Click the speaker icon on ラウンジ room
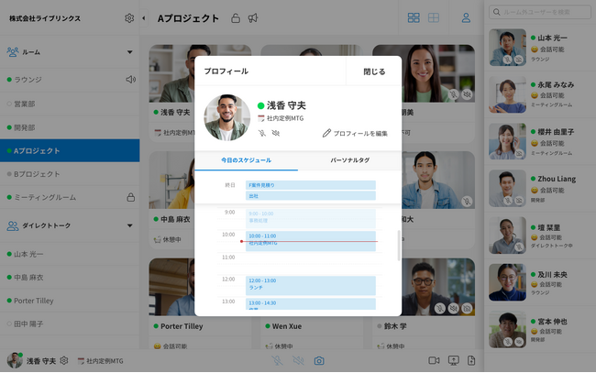 click(x=130, y=80)
